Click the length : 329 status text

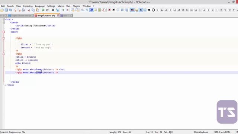(115, 132)
